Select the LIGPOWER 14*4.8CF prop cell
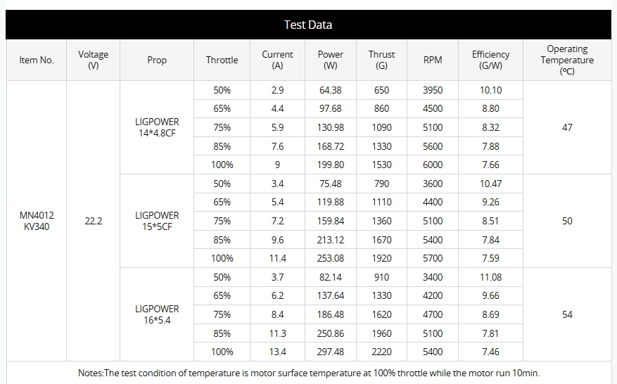This screenshot has height=384, width=617. point(157,127)
